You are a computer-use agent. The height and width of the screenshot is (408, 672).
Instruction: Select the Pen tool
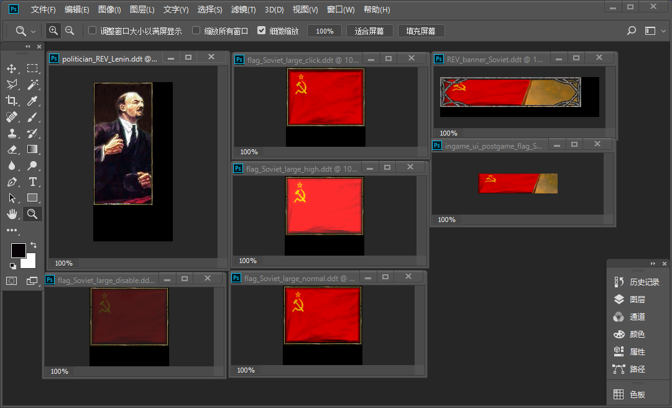(12, 182)
